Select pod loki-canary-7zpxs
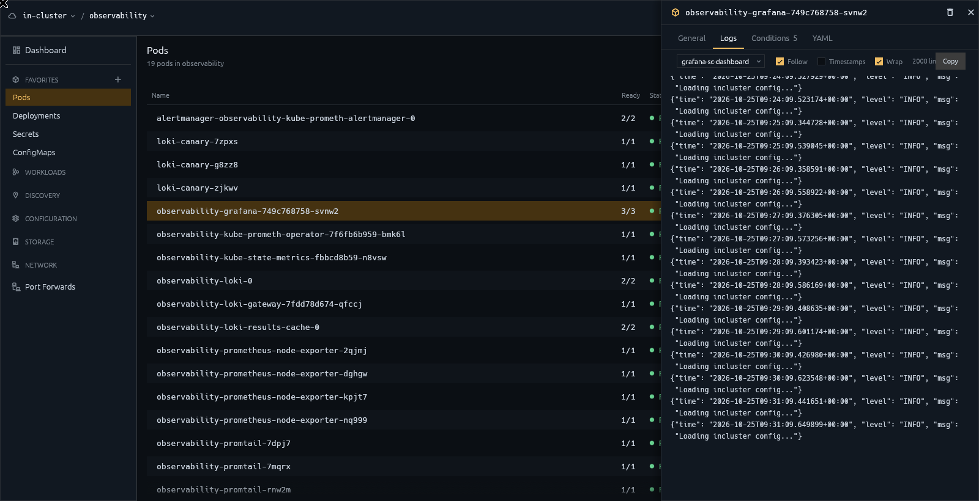The image size is (979, 501). 404,141
